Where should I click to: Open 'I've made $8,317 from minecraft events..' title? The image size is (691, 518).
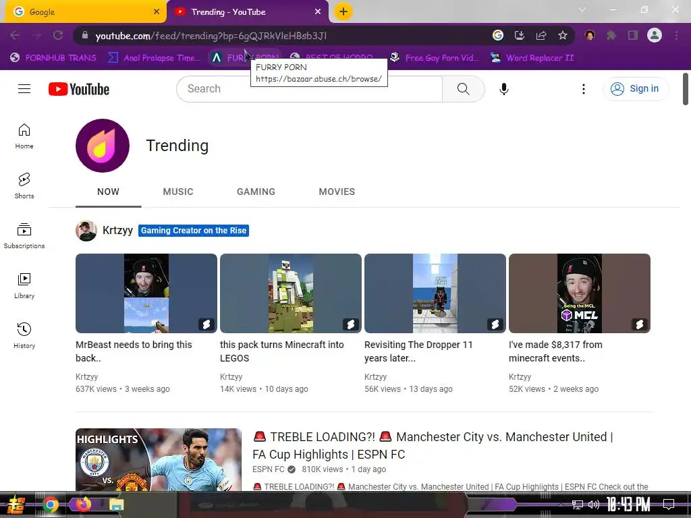[555, 351]
